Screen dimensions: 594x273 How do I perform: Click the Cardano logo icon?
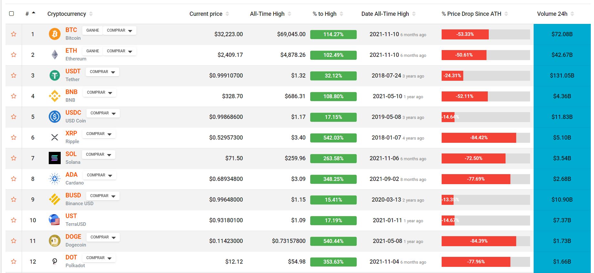pos(55,179)
